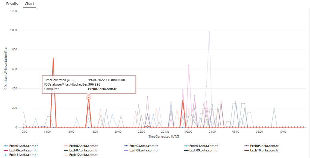Toggle Exch04.orta.com.tr legend series
Viewport: 310px width, 158px height.
click(x=201, y=146)
